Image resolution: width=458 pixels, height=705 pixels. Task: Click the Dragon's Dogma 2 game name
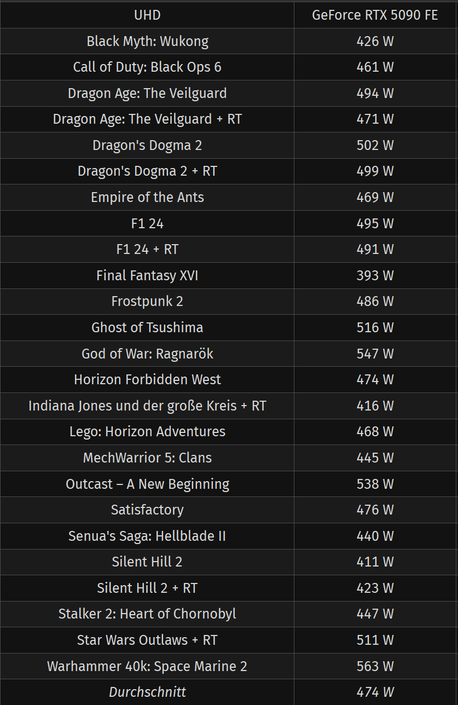coord(147,145)
